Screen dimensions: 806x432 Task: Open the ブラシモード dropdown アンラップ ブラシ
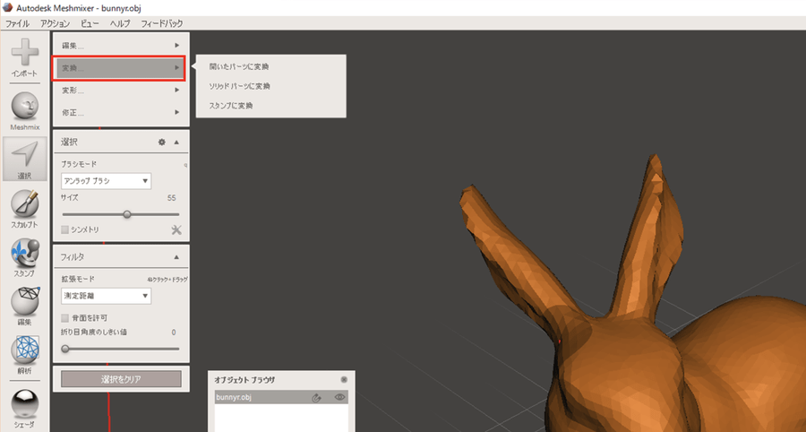tap(106, 181)
